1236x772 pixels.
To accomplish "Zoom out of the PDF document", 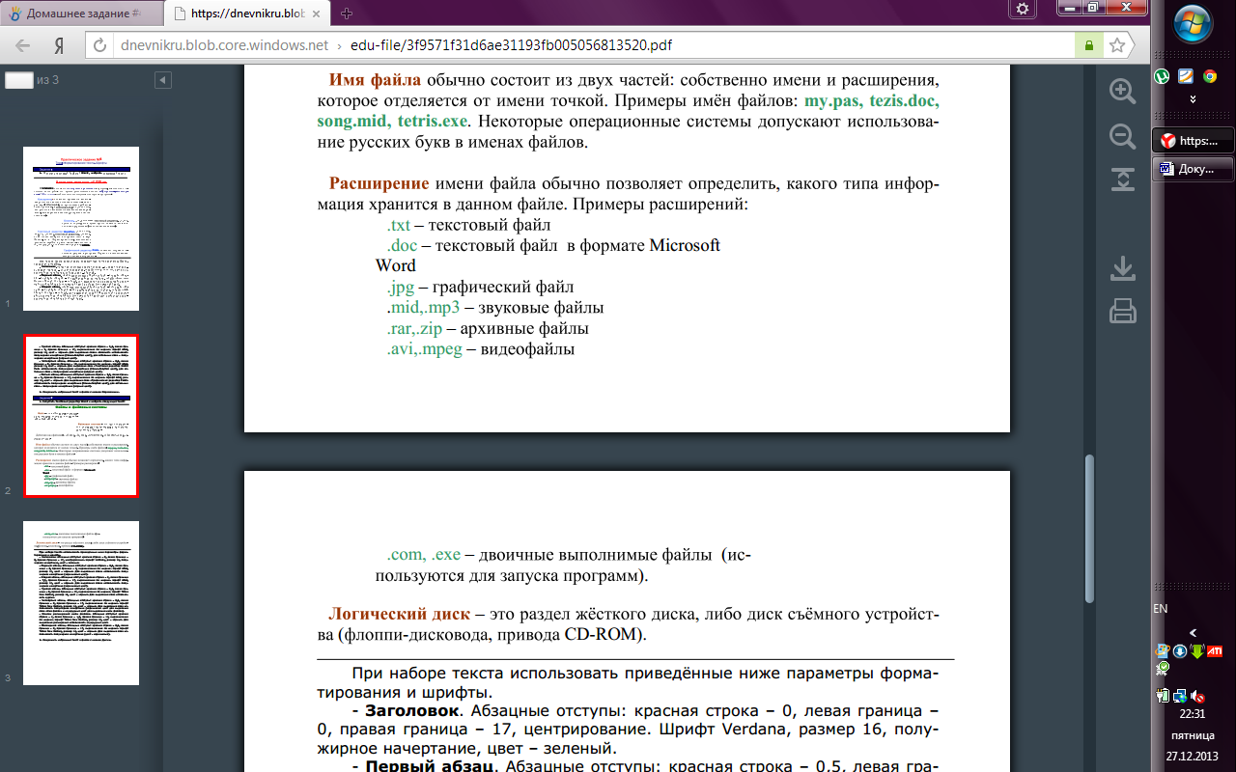I will 1122,136.
